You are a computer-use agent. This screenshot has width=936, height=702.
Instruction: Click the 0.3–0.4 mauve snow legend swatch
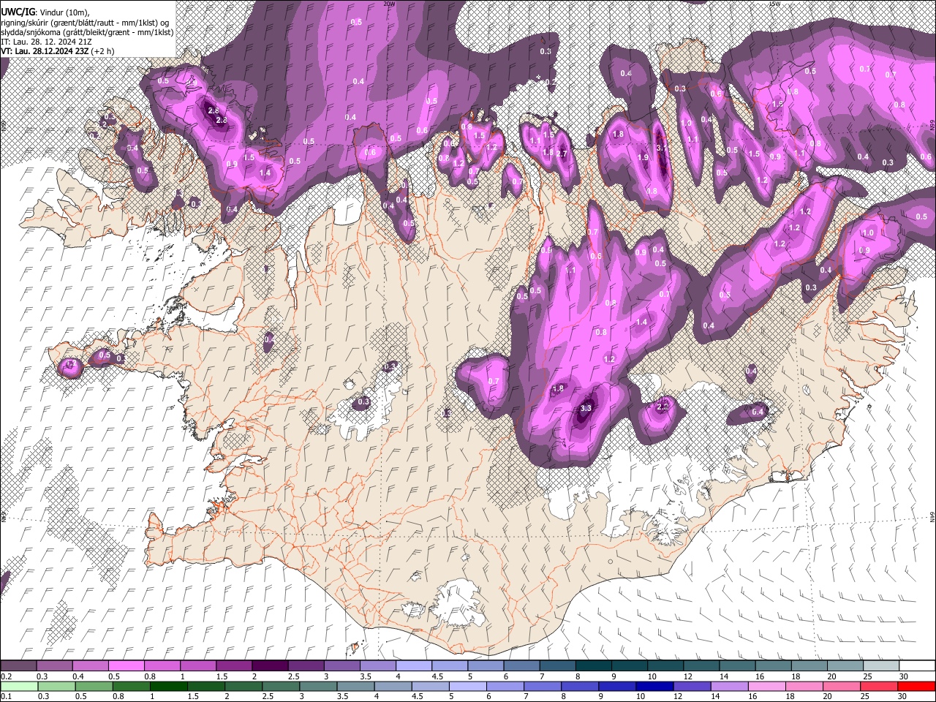55,665
